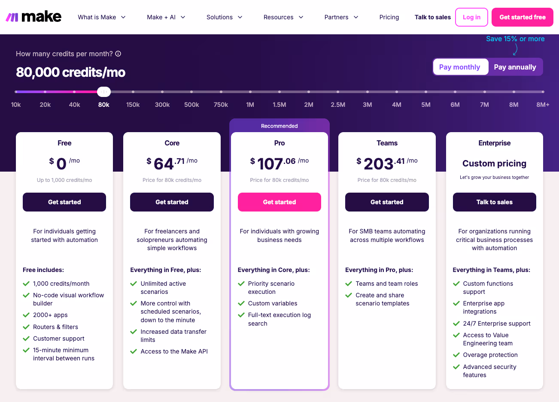This screenshot has width=559, height=402.
Task: Click checkmark next to Custom functions support
Action: [456, 284]
